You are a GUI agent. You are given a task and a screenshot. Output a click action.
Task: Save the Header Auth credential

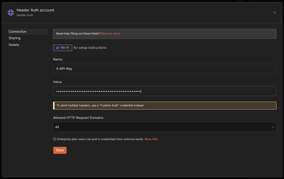tap(60, 150)
